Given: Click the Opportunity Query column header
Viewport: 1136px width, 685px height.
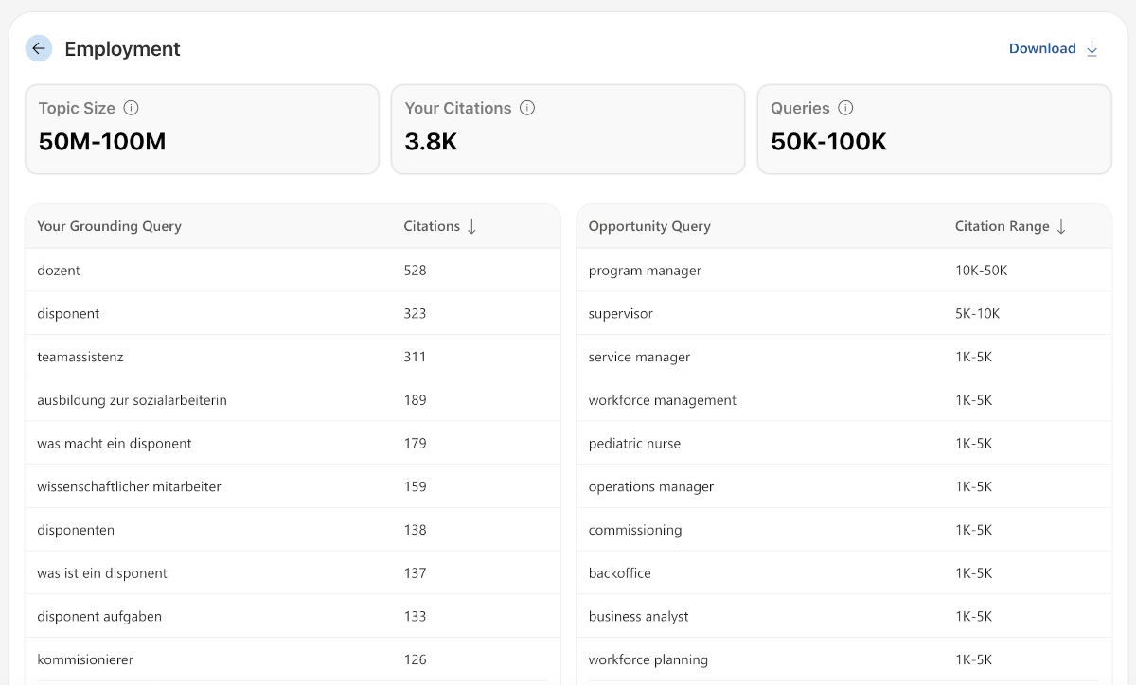Looking at the screenshot, I should point(649,226).
